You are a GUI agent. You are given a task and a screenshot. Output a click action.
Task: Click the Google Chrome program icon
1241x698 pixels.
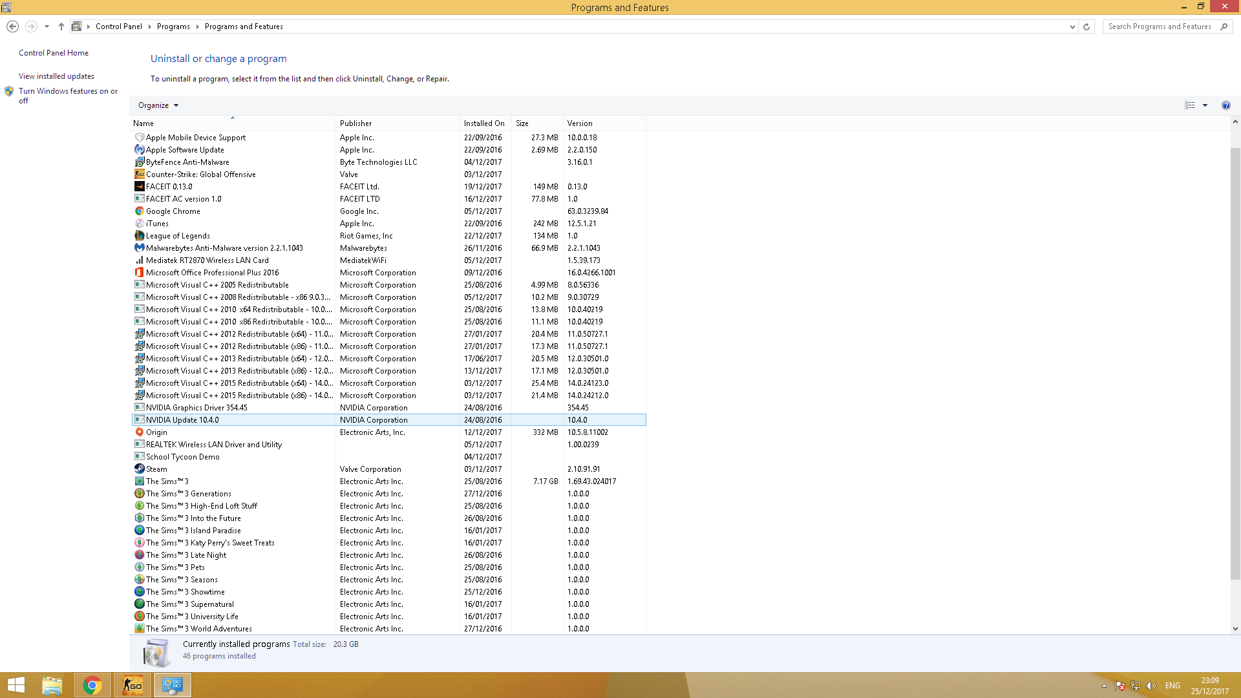coord(139,211)
